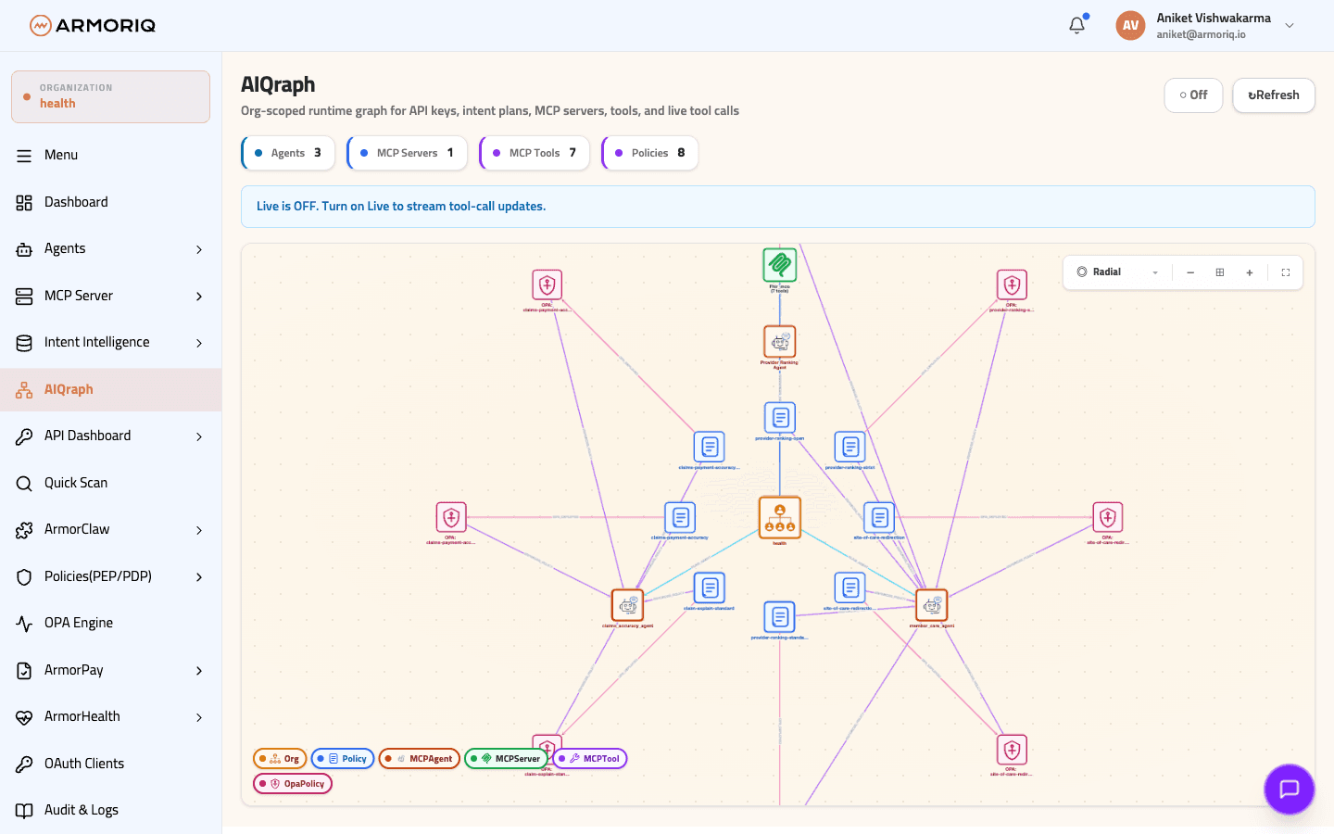
Task: Expand the user account chevron
Action: coord(1290,26)
